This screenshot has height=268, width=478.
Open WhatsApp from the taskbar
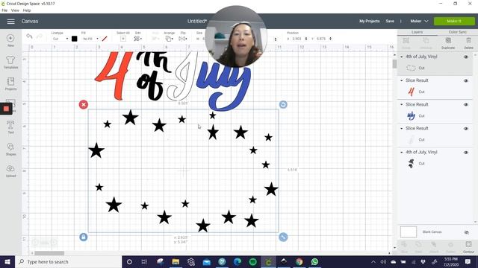[315, 261]
